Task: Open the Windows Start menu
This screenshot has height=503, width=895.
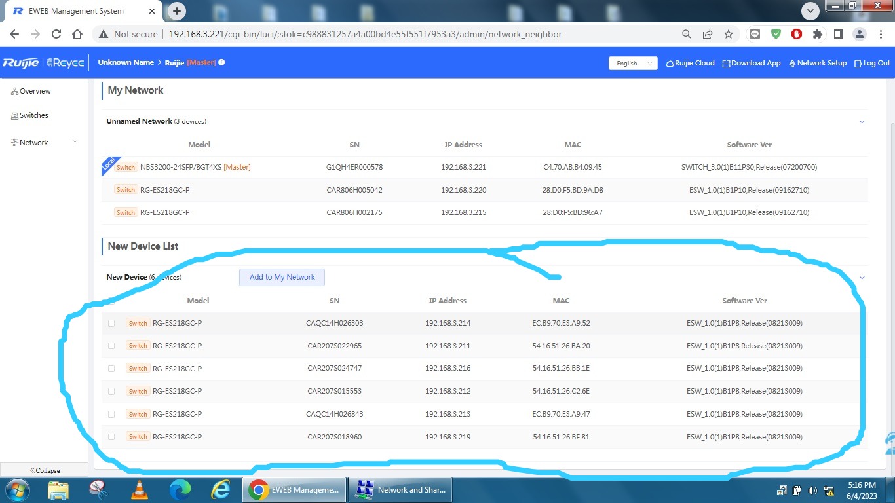Action: 17,490
